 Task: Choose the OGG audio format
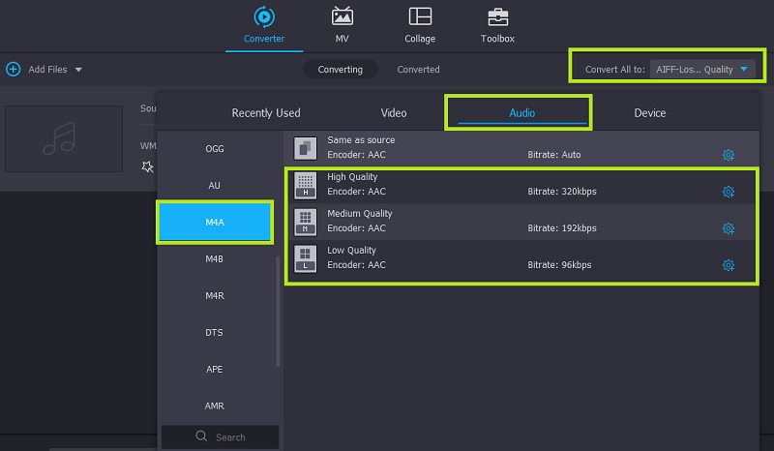[215, 149]
